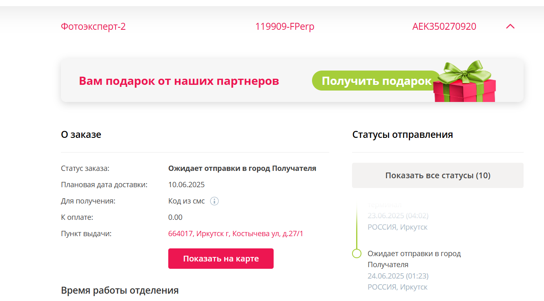
Task: Click the tracking number AEK350270920
Action: pos(444,27)
